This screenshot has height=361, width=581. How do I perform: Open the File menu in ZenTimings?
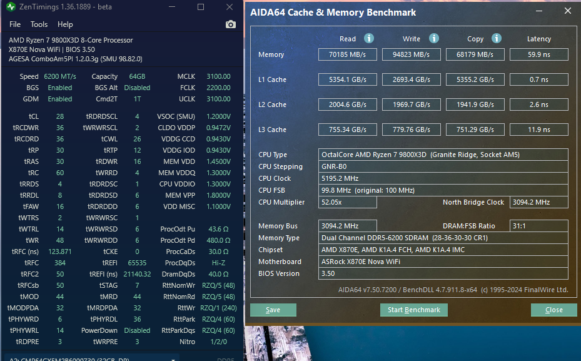pos(15,24)
